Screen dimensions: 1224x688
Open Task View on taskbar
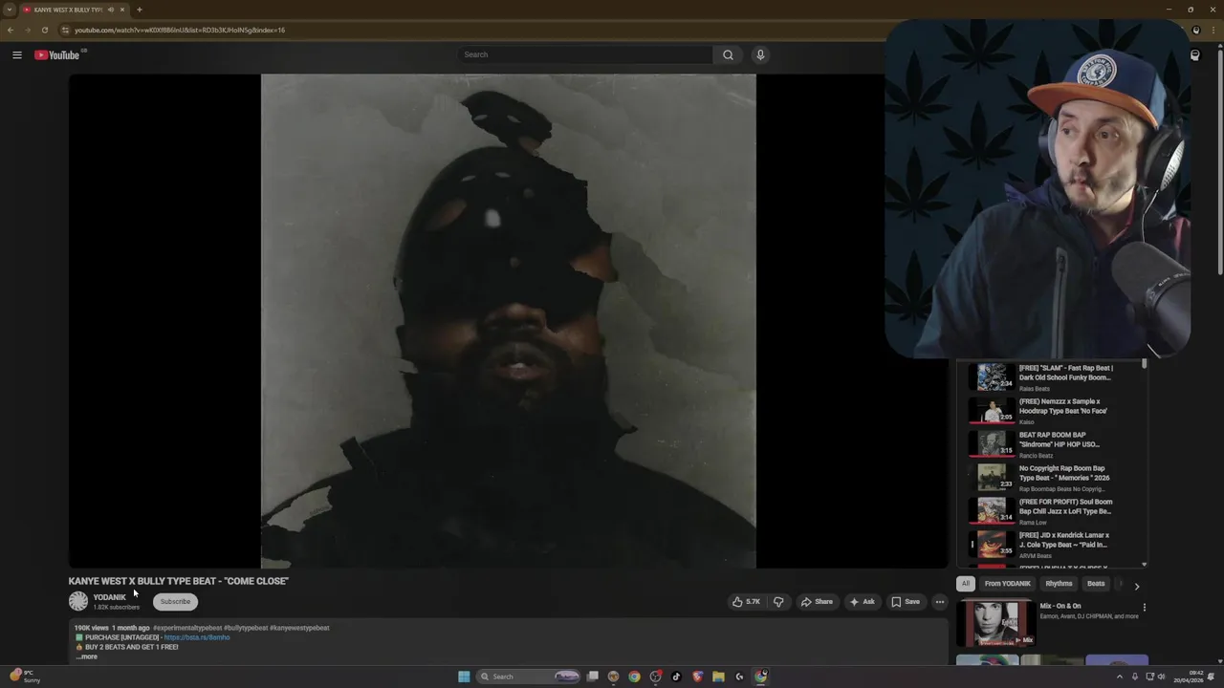point(593,677)
